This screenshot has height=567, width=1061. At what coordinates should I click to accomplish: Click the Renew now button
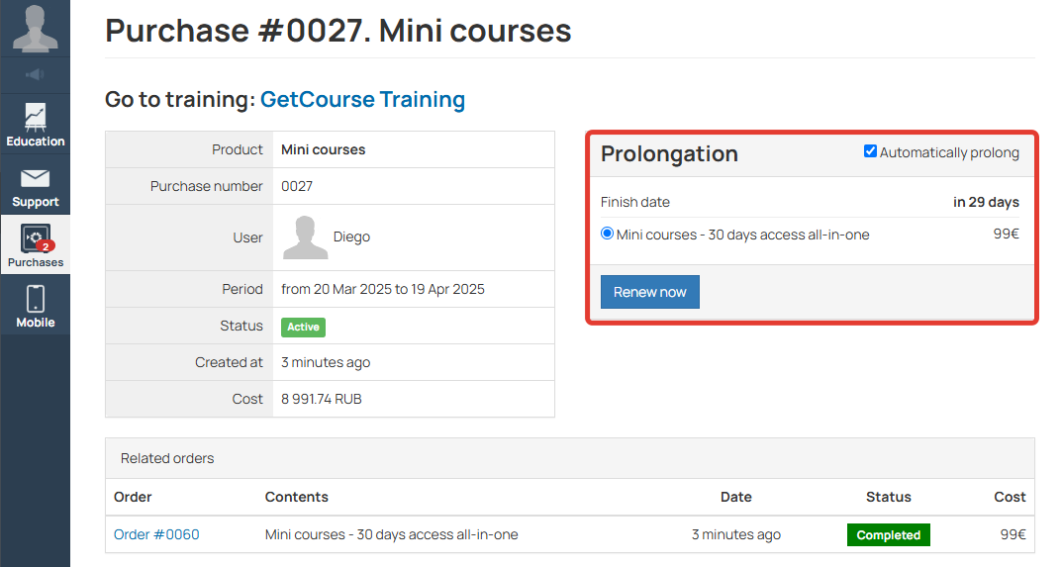pos(649,292)
